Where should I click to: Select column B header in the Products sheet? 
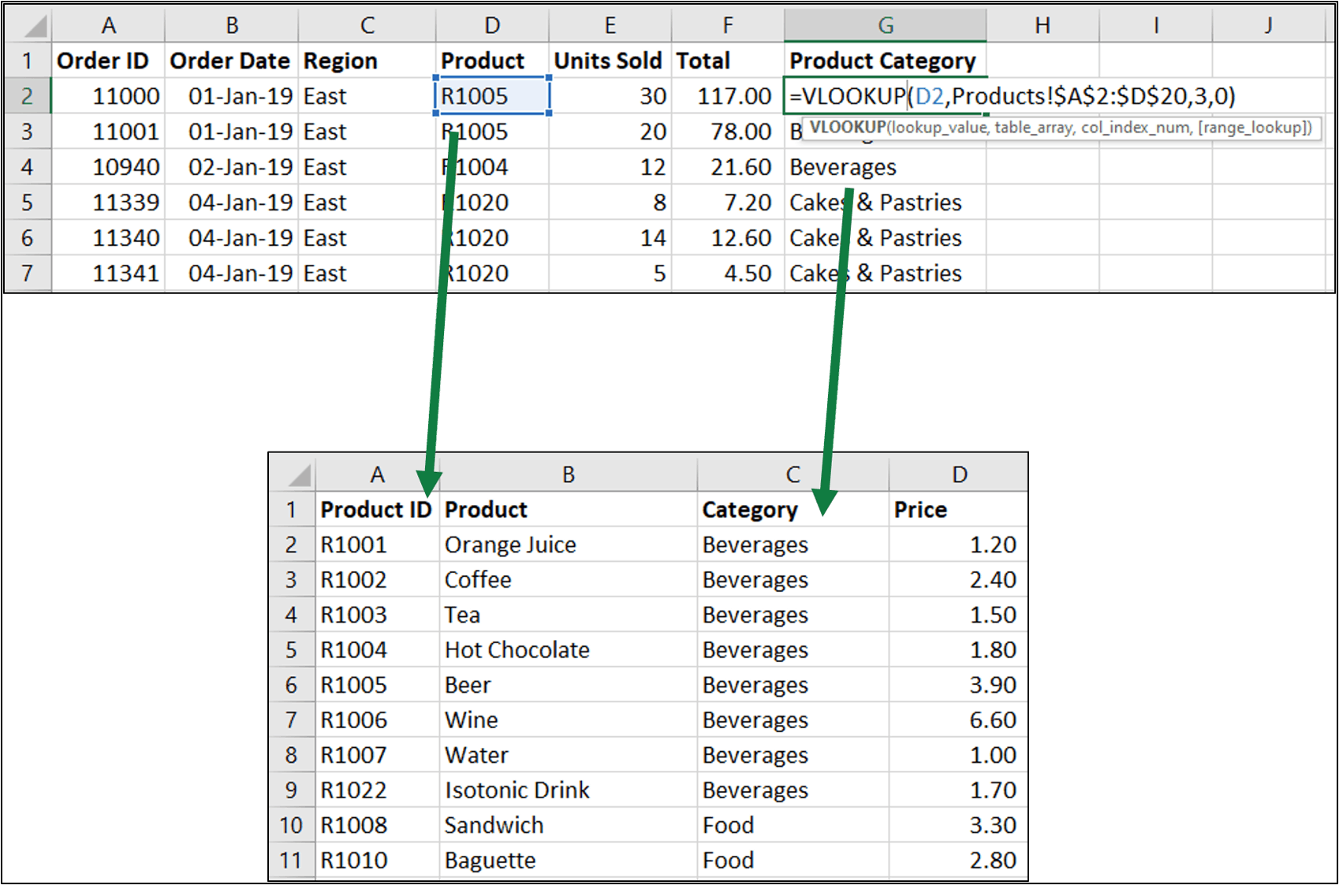[568, 474]
